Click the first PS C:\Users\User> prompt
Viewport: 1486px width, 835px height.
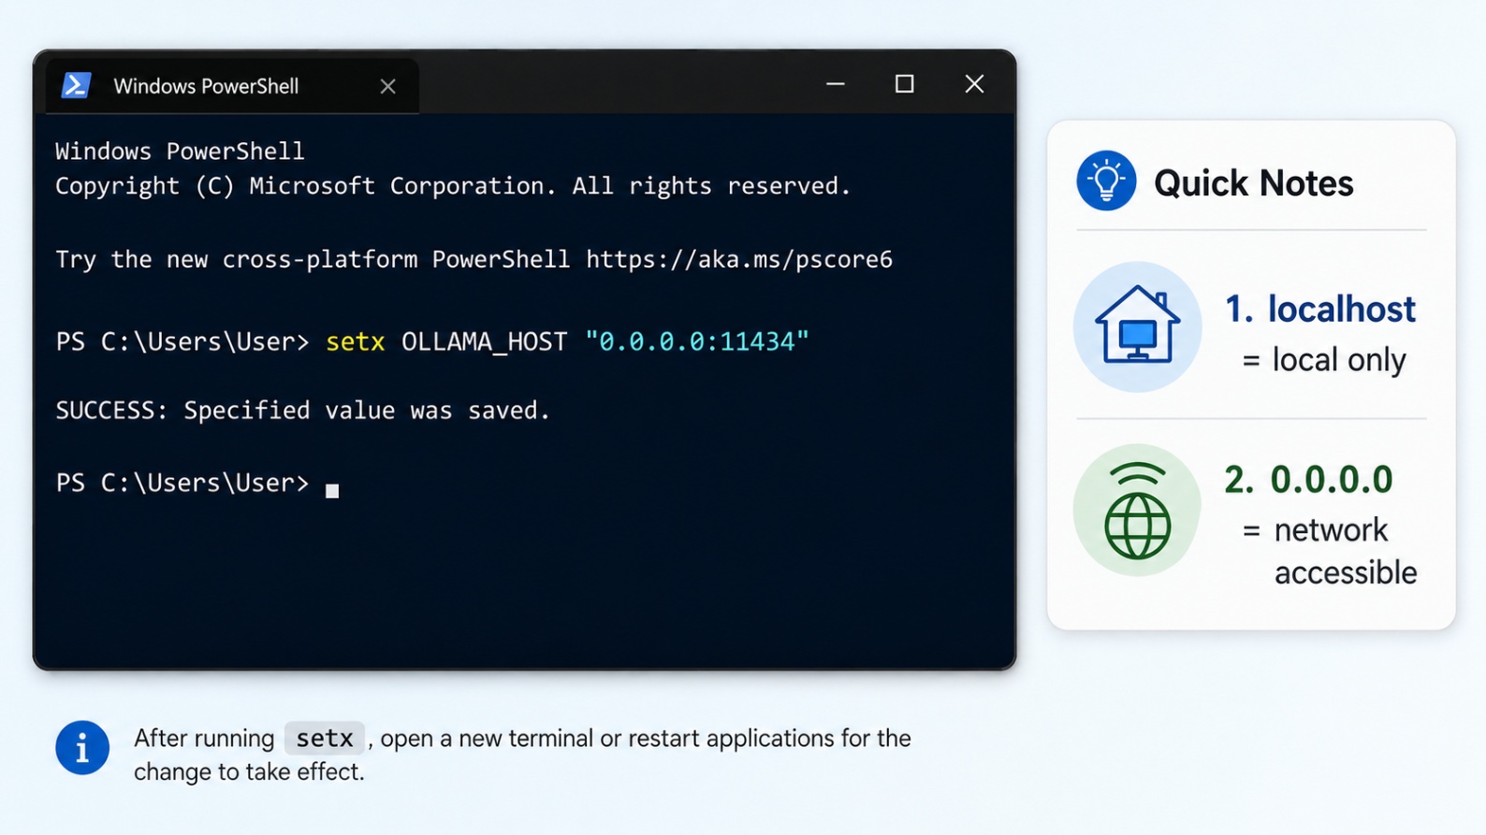[182, 342]
